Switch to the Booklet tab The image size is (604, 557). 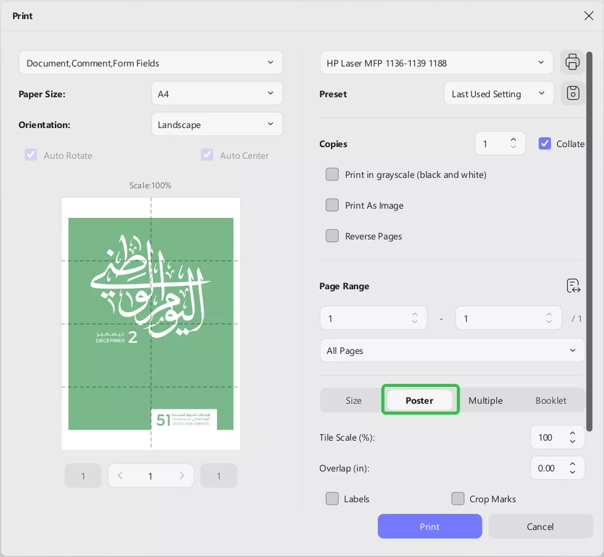click(552, 400)
